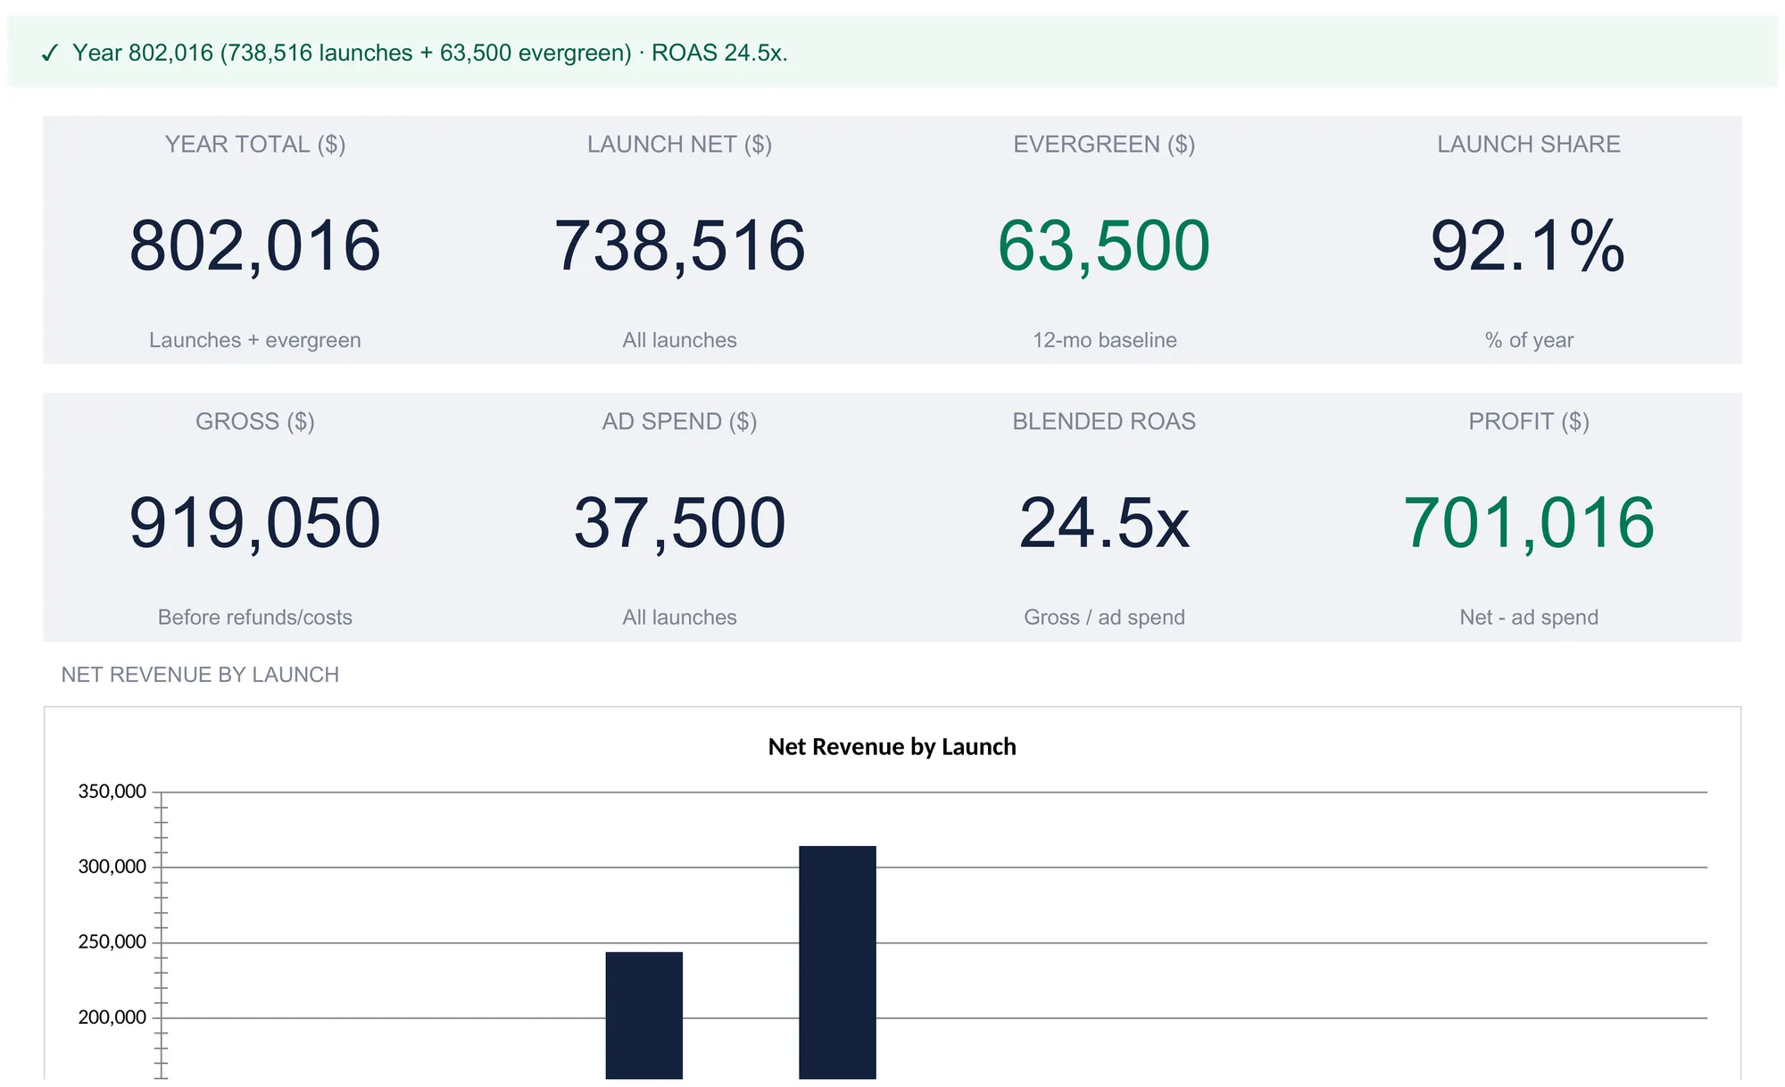Click the 'Gross / ad spend' caption
The image size is (1785, 1087).
[x=1105, y=618]
